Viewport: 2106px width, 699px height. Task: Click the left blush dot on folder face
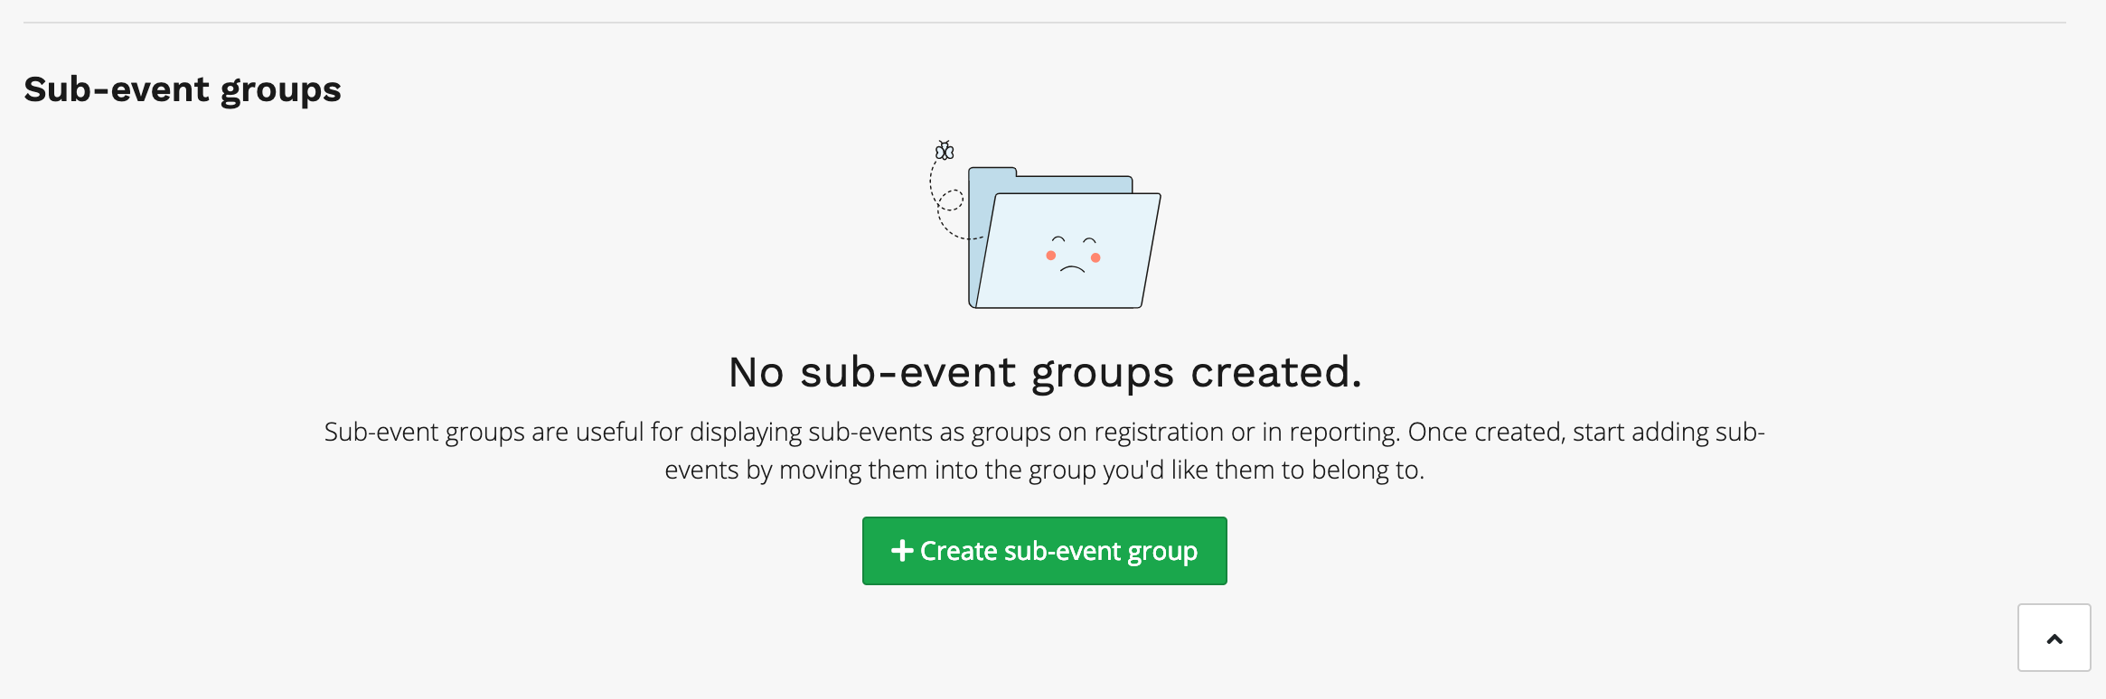(x=1050, y=256)
